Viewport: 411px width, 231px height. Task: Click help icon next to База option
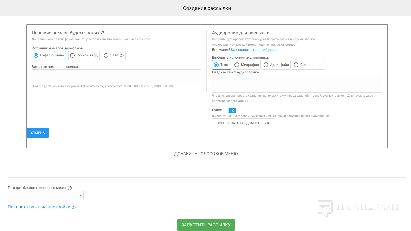pyautogui.click(x=122, y=55)
